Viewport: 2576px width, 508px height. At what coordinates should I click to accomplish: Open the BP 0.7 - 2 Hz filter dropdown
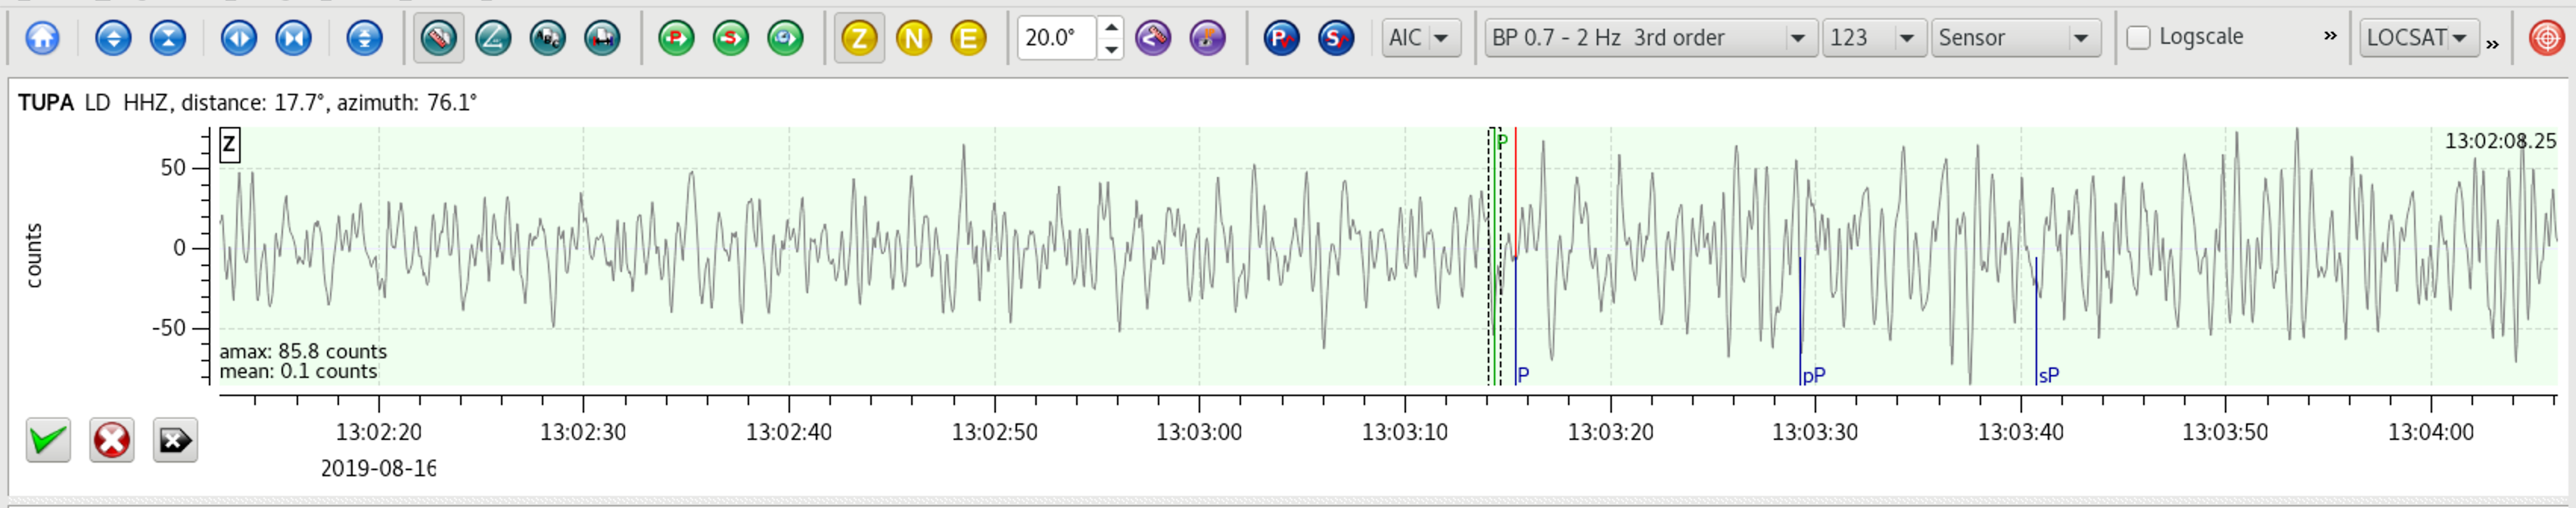tap(1650, 38)
